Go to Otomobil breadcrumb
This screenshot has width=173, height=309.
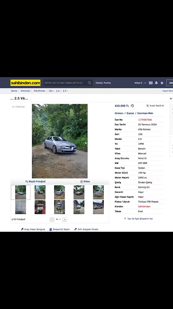click(25, 91)
